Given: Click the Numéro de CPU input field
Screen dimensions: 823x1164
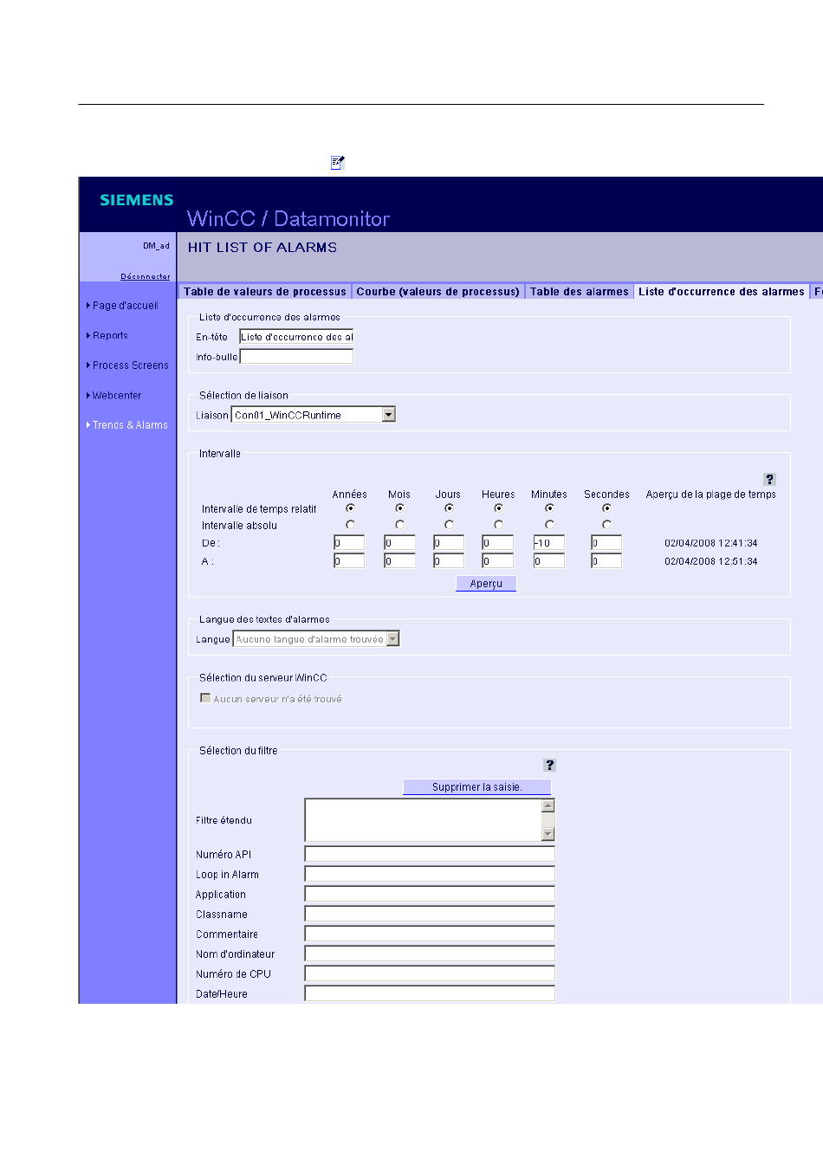Looking at the screenshot, I should (430, 973).
